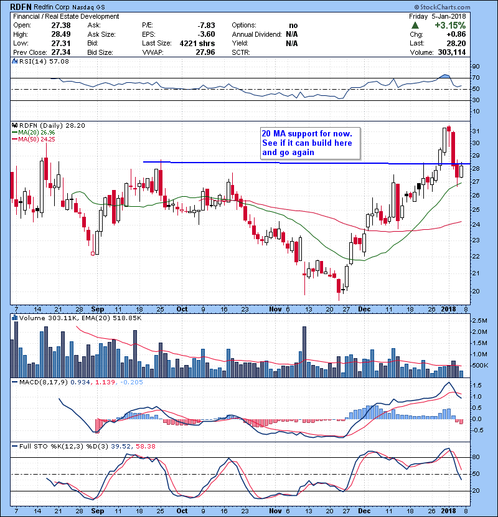Screen dimensions: 498x517
Task: Click the MACD(8,17,9) indicator label
Action: coord(44,382)
